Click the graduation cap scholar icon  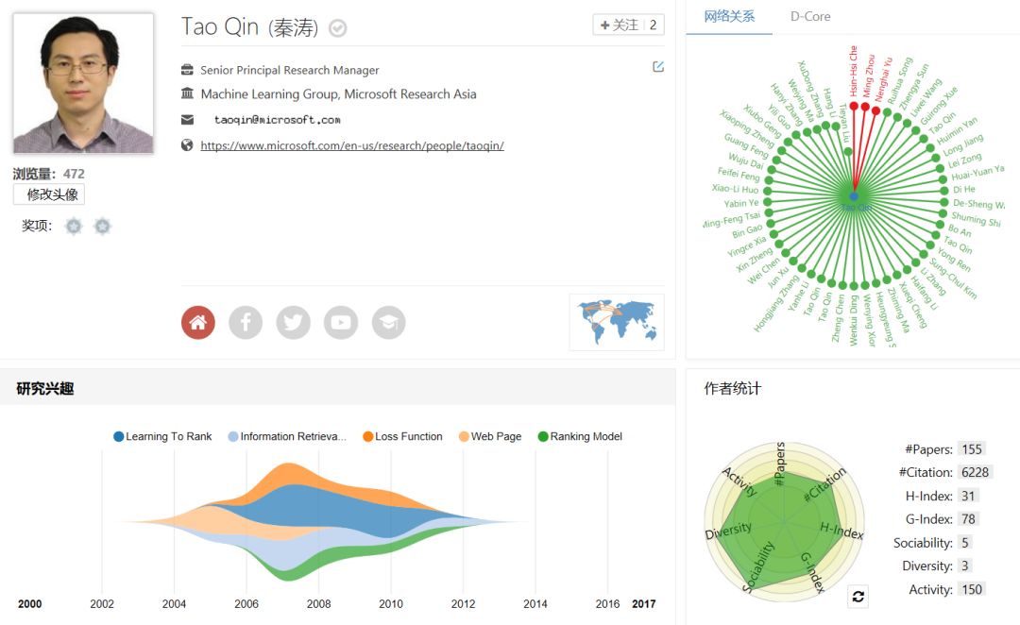tap(389, 323)
